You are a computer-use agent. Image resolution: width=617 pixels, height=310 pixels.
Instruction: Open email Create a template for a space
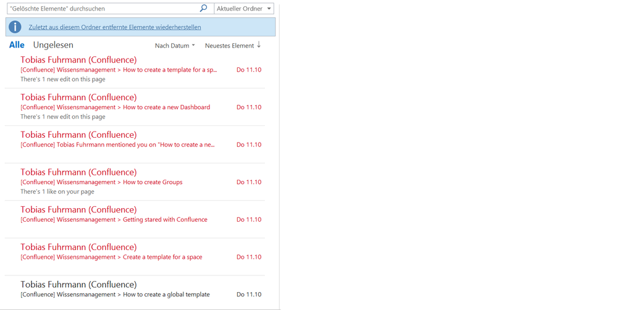click(x=135, y=256)
